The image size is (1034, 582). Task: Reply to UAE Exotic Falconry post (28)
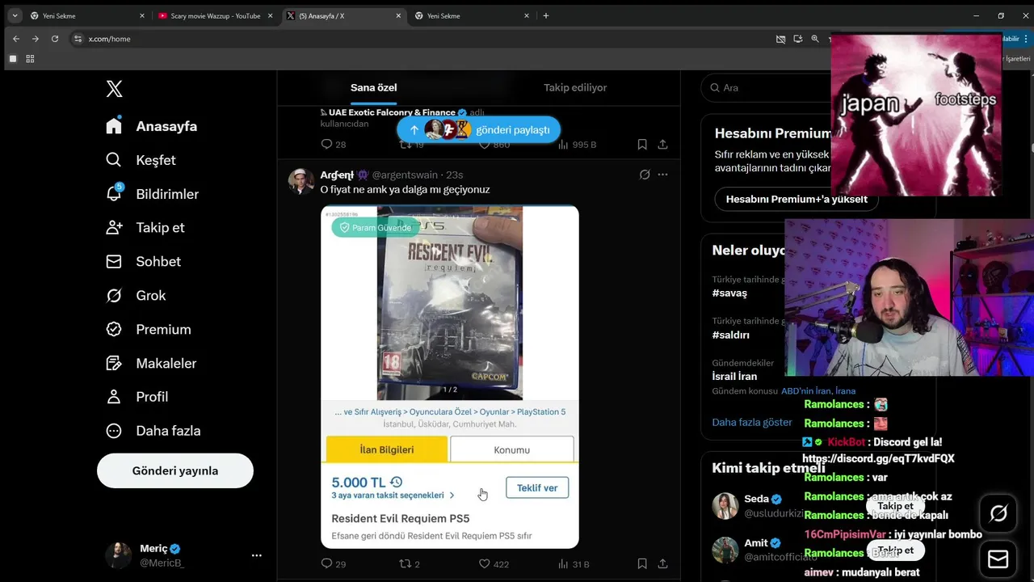click(x=334, y=144)
